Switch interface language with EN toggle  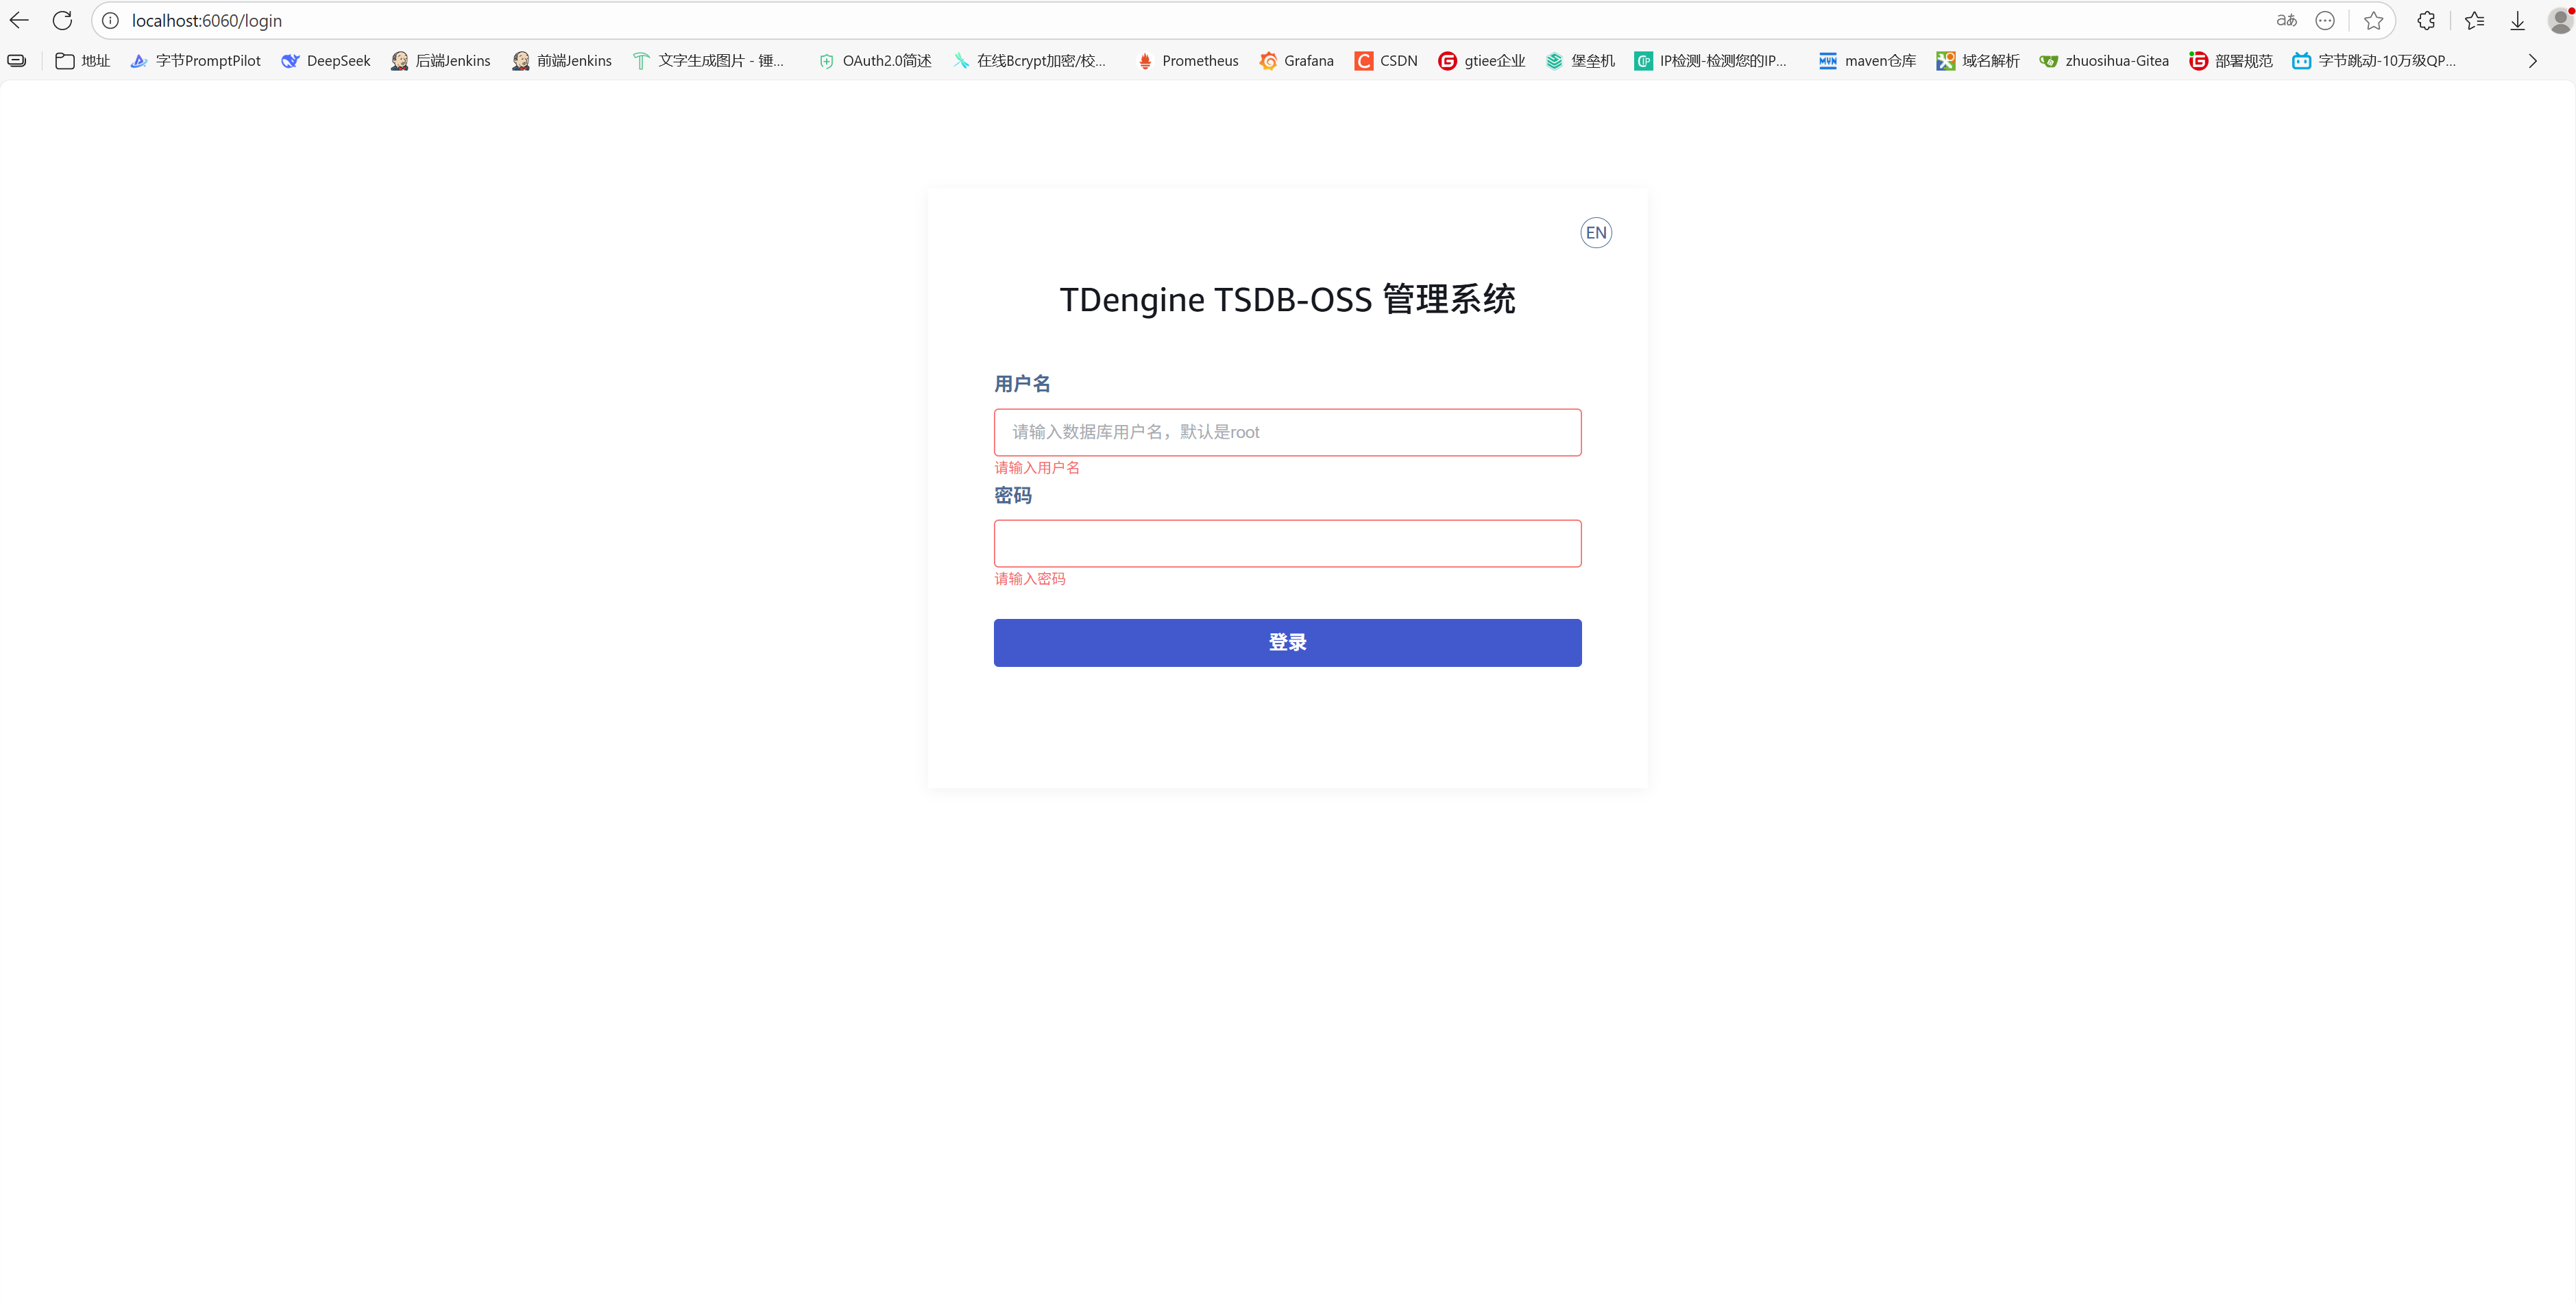click(1595, 232)
